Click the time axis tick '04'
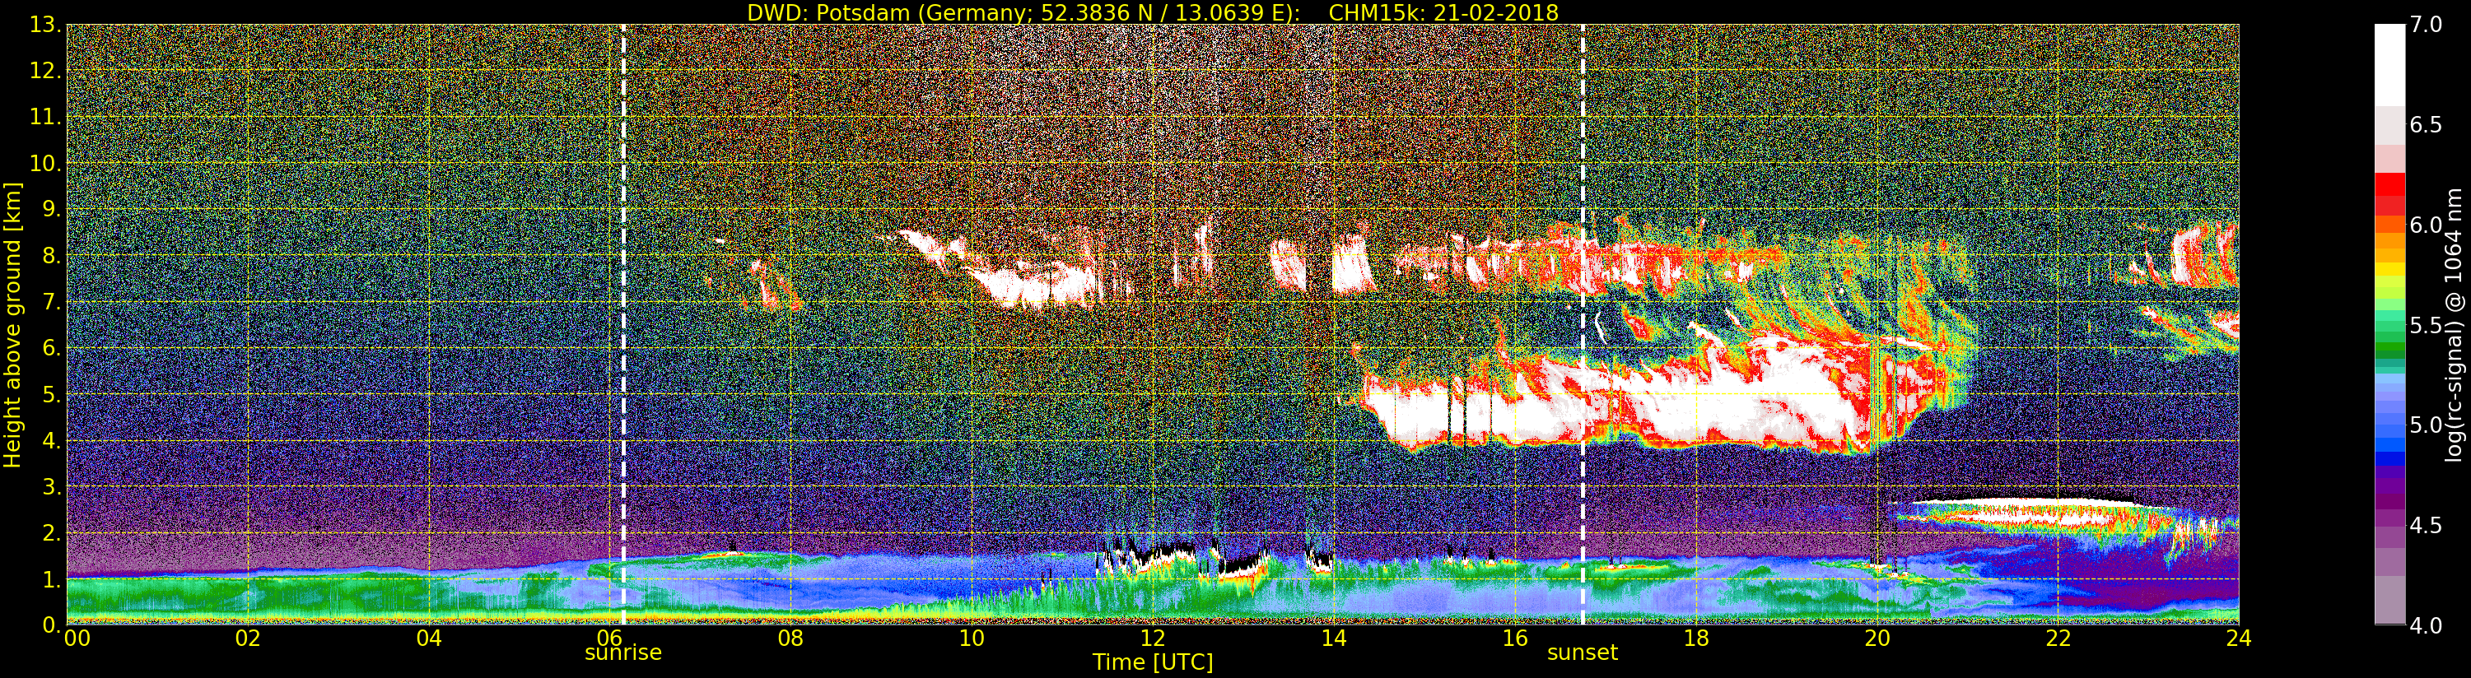 pyautogui.click(x=429, y=638)
